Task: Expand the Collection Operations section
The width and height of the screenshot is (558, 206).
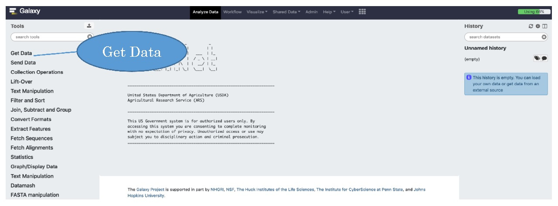Action: 37,72
